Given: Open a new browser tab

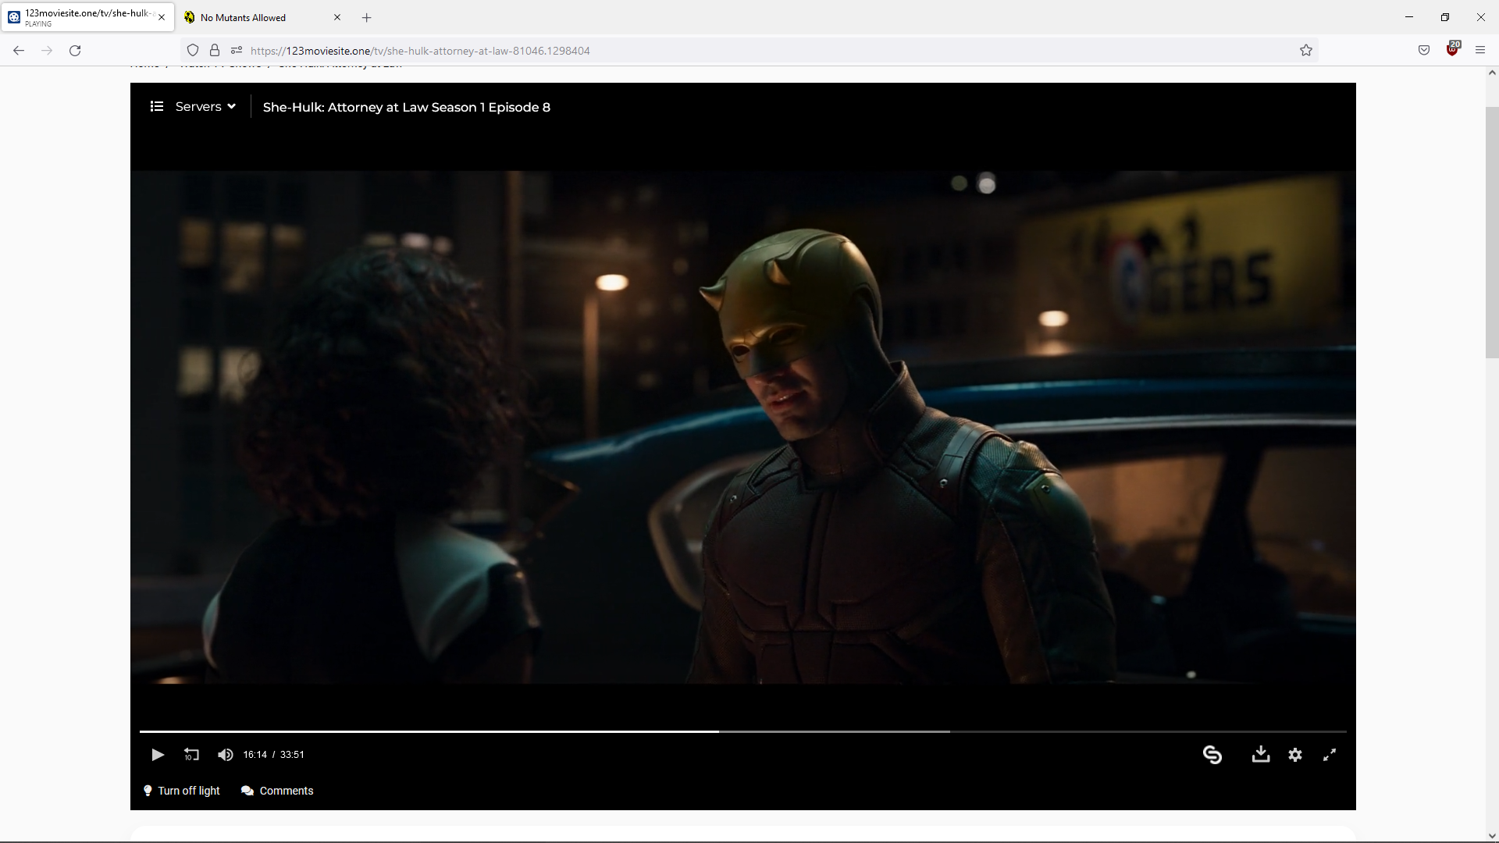Looking at the screenshot, I should 367,17.
